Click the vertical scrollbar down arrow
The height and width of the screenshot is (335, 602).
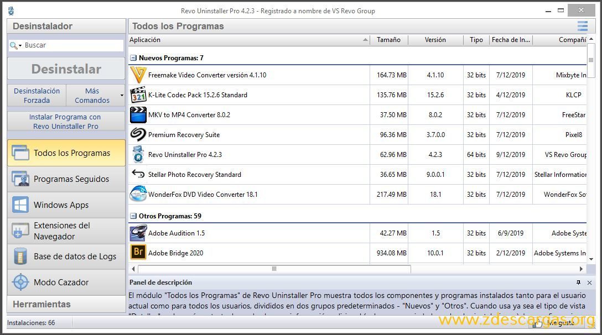pyautogui.click(x=591, y=259)
